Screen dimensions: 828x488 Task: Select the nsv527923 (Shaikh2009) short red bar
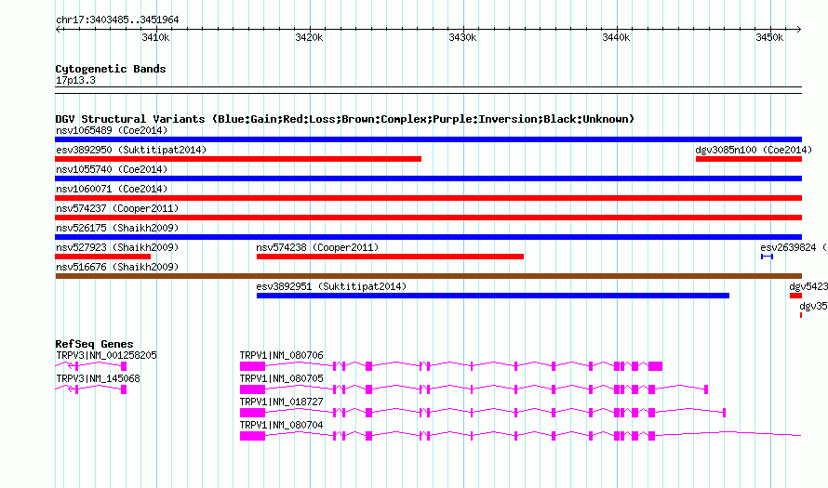click(x=103, y=257)
